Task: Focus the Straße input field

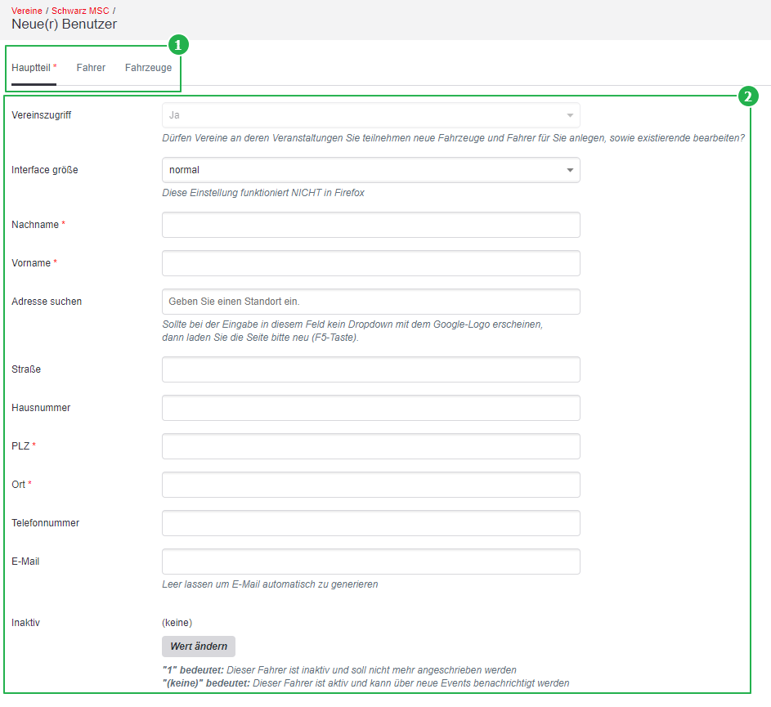Action: [x=370, y=369]
